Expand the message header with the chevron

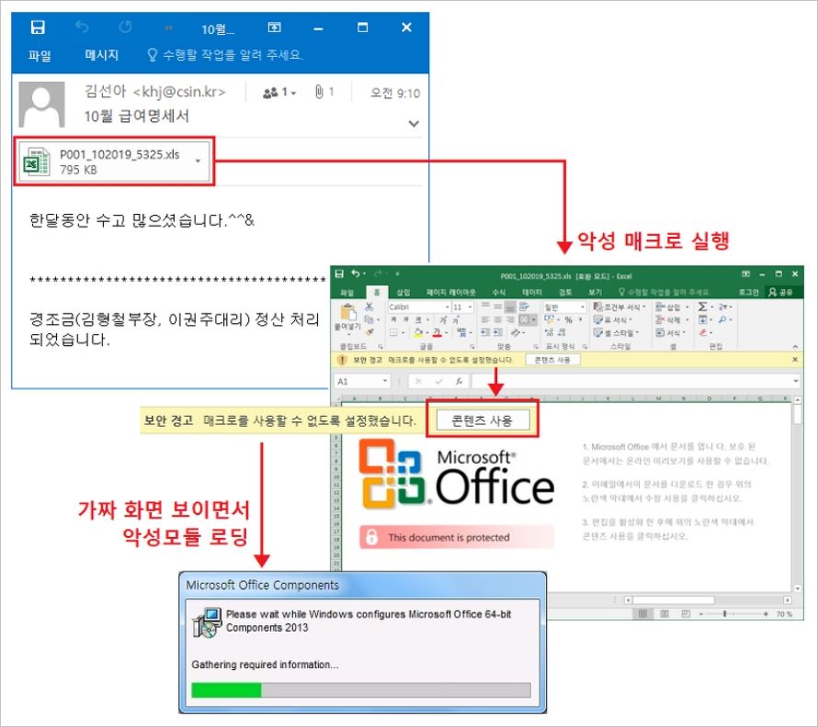pyautogui.click(x=414, y=124)
